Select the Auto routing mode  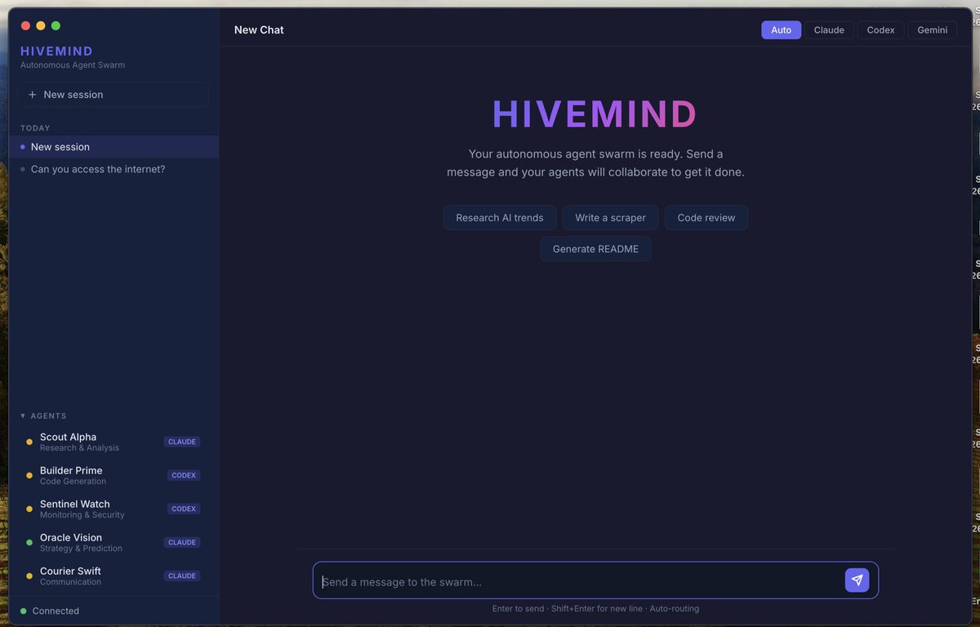pos(782,30)
